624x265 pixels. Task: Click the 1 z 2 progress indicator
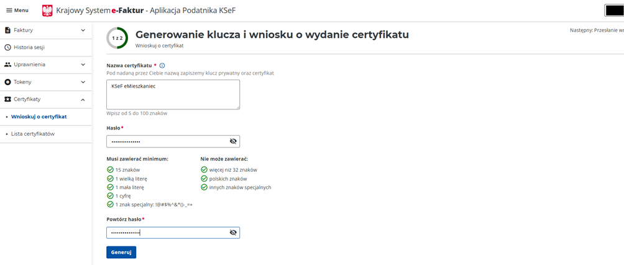click(x=117, y=38)
